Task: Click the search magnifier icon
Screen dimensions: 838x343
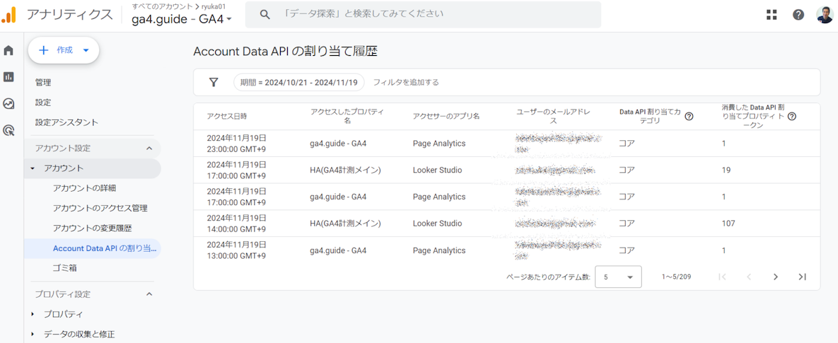Action: click(x=265, y=14)
